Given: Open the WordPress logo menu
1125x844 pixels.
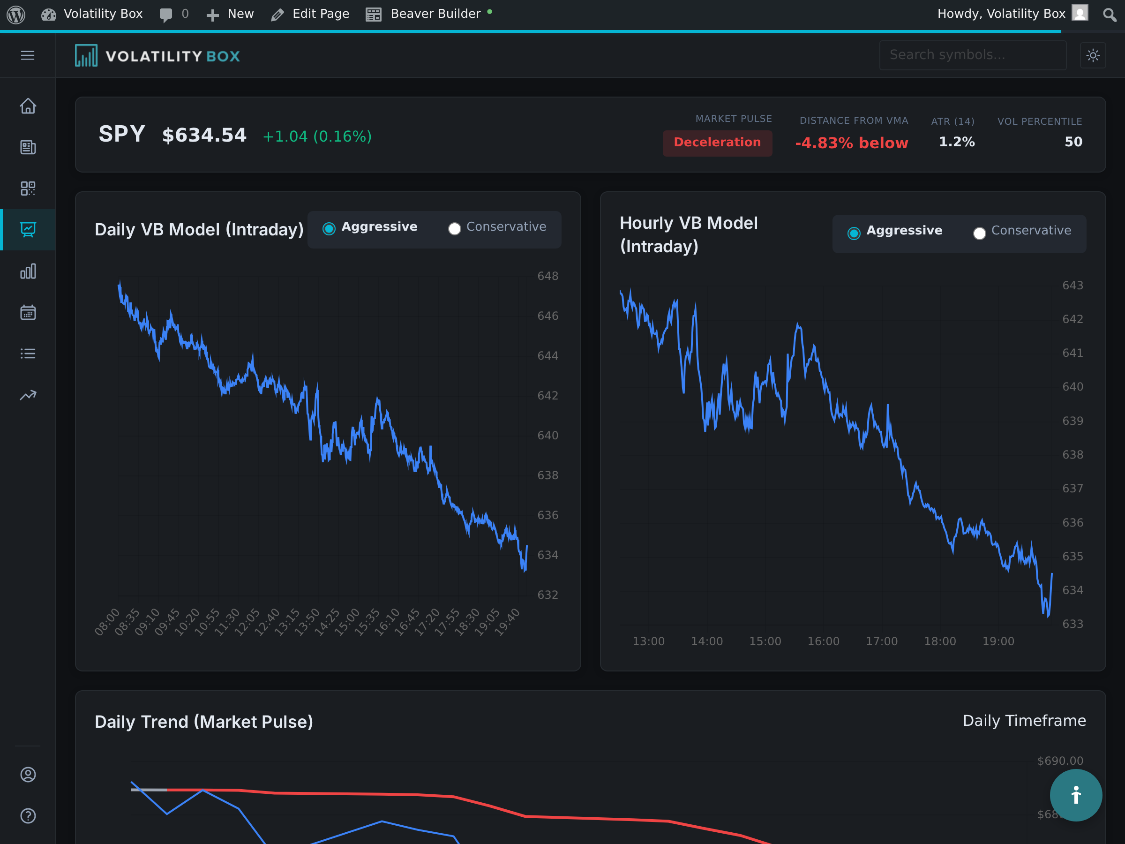Looking at the screenshot, I should click(x=16, y=14).
